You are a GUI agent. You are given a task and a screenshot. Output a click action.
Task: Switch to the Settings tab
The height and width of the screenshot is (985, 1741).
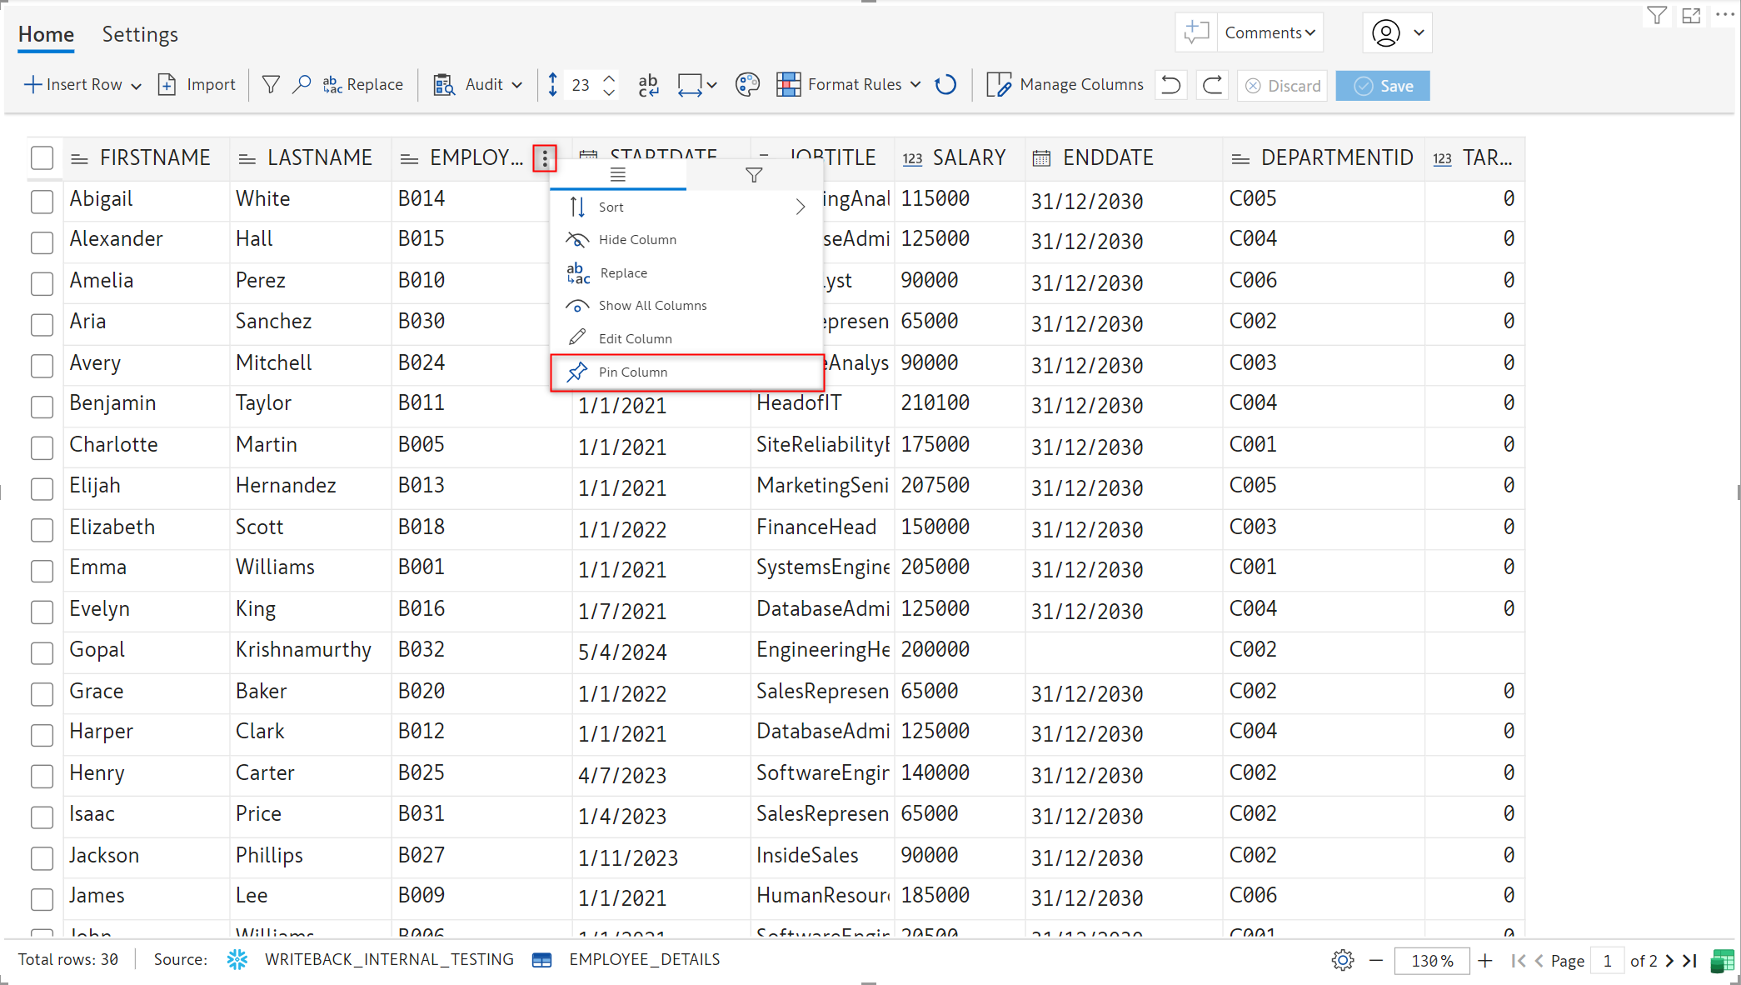(x=140, y=34)
